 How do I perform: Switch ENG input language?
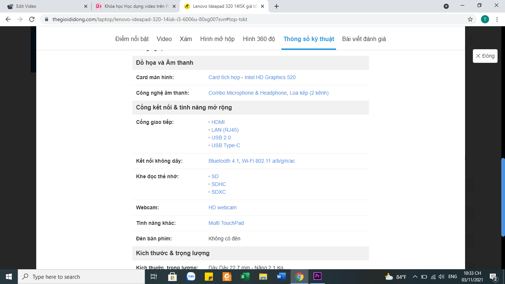pyautogui.click(x=453, y=277)
